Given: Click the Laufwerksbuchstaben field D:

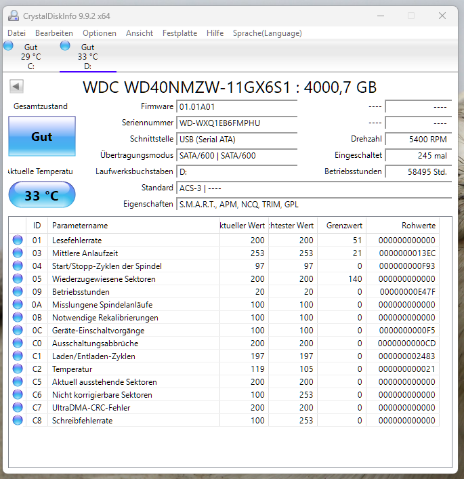Looking at the screenshot, I should click(236, 171).
